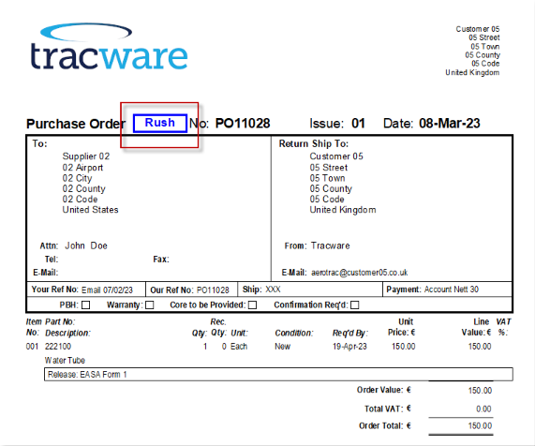This screenshot has width=535, height=446.
Task: Click Our Ref No value PO11028
Action: click(213, 290)
